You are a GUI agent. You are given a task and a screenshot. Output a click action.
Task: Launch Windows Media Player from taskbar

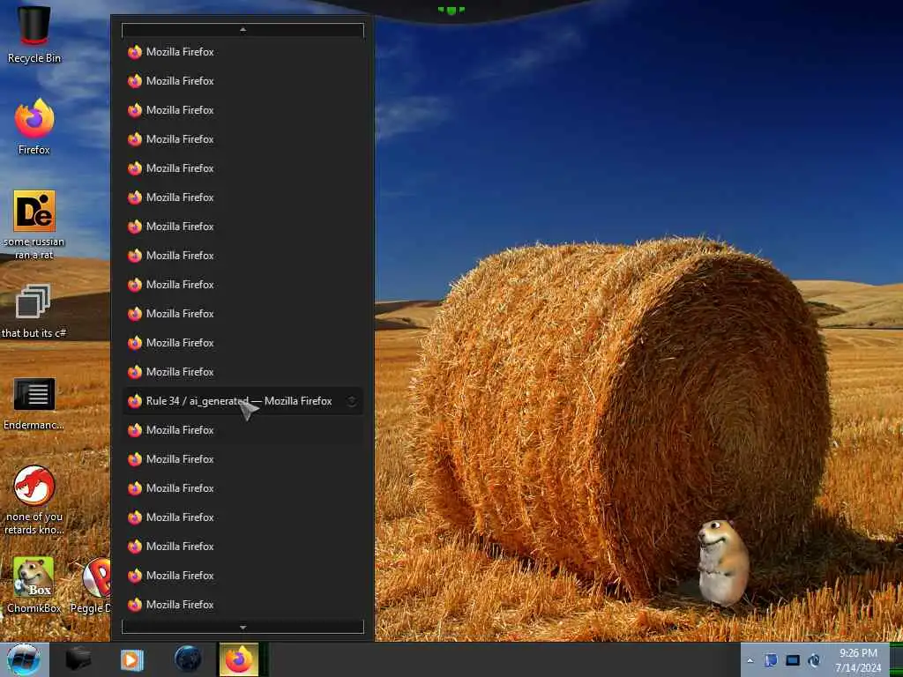132,659
